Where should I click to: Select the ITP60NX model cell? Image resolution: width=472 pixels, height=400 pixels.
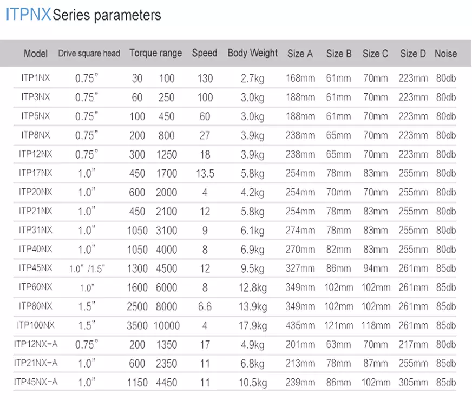(x=36, y=287)
